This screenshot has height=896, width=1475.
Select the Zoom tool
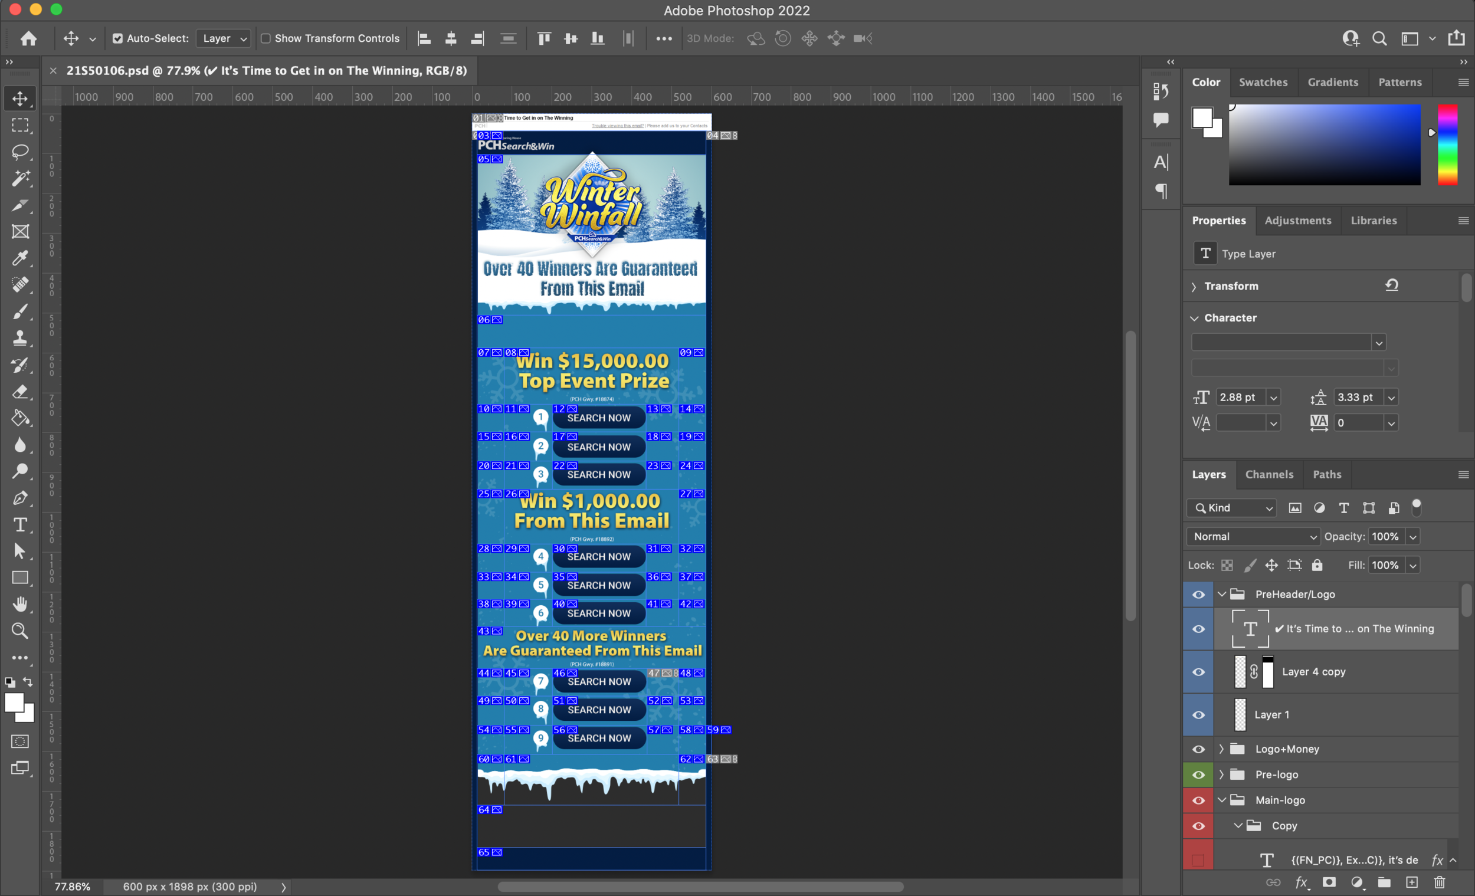20,631
